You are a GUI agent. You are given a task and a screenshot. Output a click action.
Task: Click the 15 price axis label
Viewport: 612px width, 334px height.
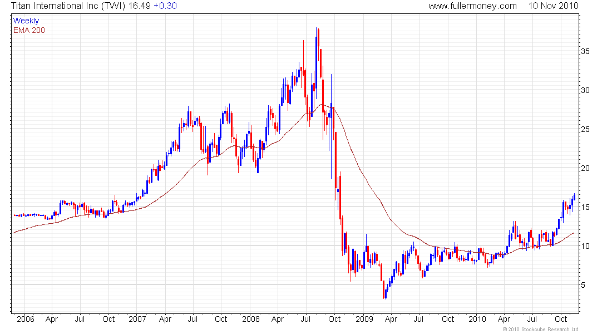[585, 207]
